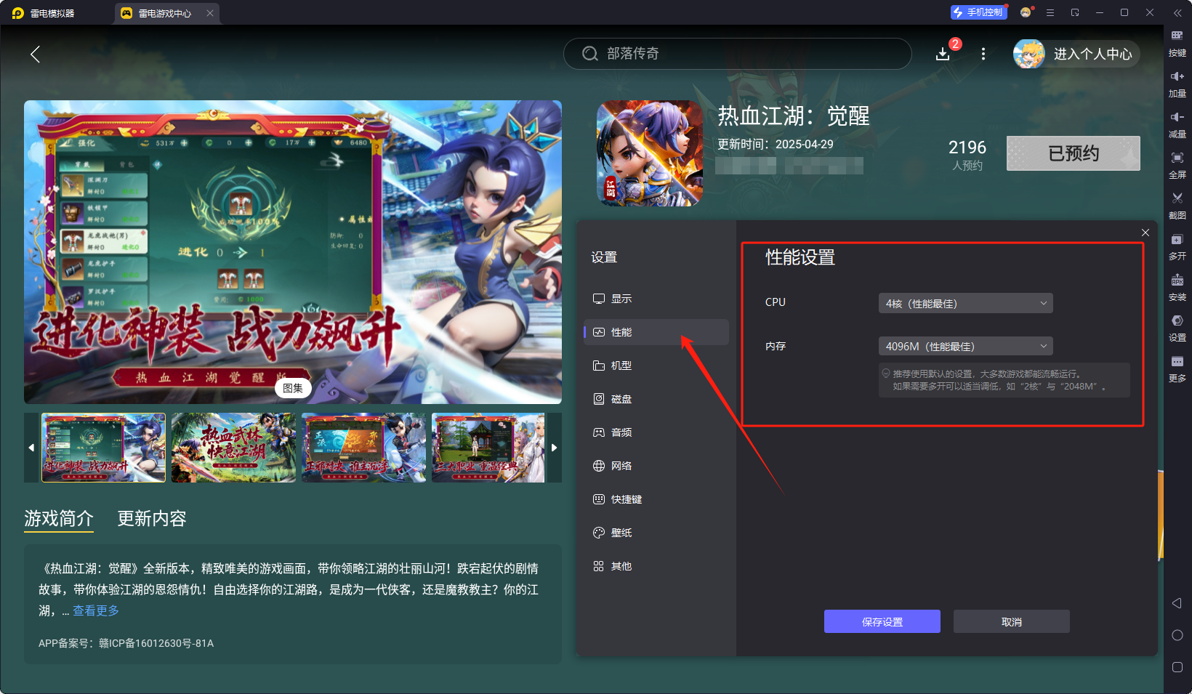Click the Android back triangle button

(1177, 603)
